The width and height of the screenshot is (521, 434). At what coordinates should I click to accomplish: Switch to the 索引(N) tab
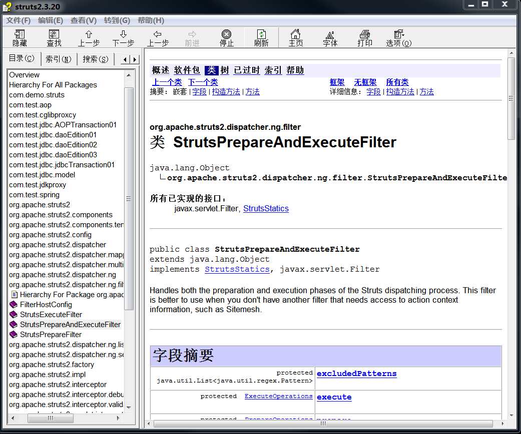[59, 59]
